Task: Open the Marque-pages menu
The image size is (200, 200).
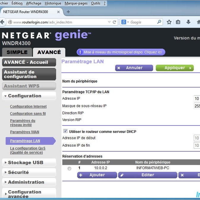Action: click(x=76, y=3)
